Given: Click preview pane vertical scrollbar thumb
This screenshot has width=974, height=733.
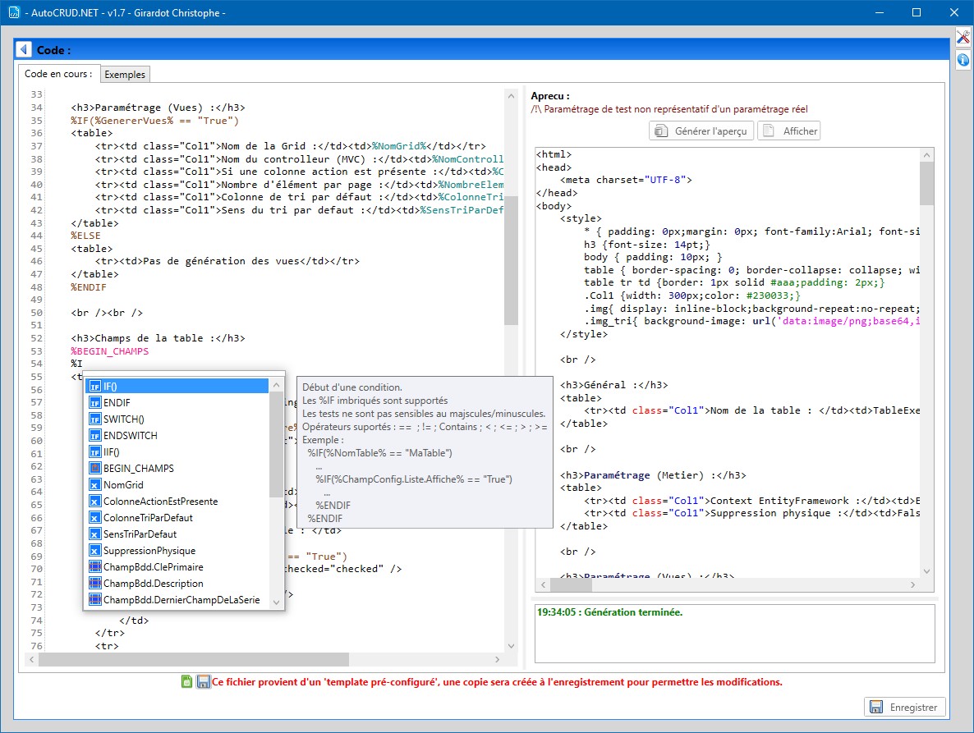Looking at the screenshot, I should [927, 184].
